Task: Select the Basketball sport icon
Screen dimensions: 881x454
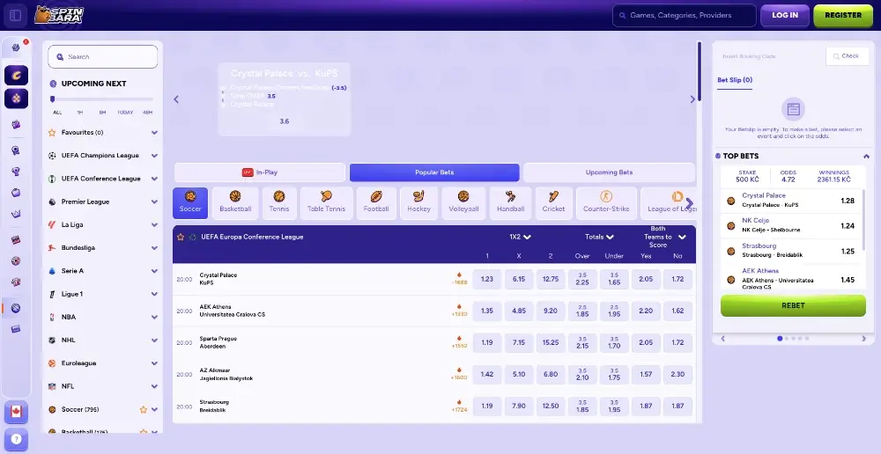Action: [x=235, y=202]
